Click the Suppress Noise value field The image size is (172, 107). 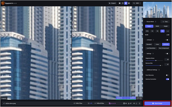[167, 60]
